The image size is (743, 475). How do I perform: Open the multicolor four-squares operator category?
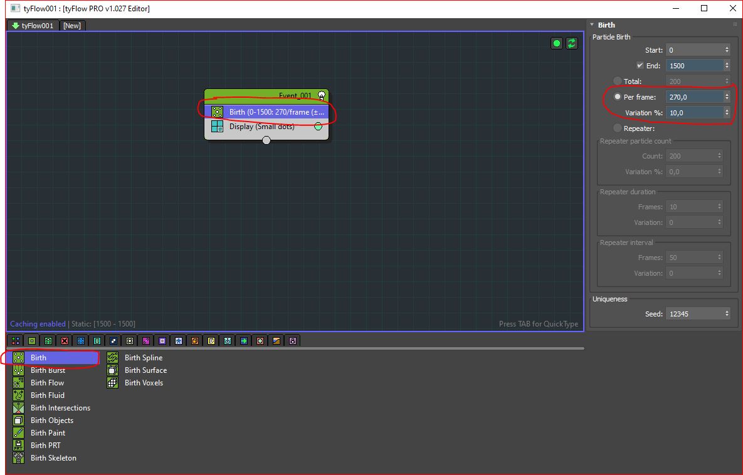click(x=16, y=340)
